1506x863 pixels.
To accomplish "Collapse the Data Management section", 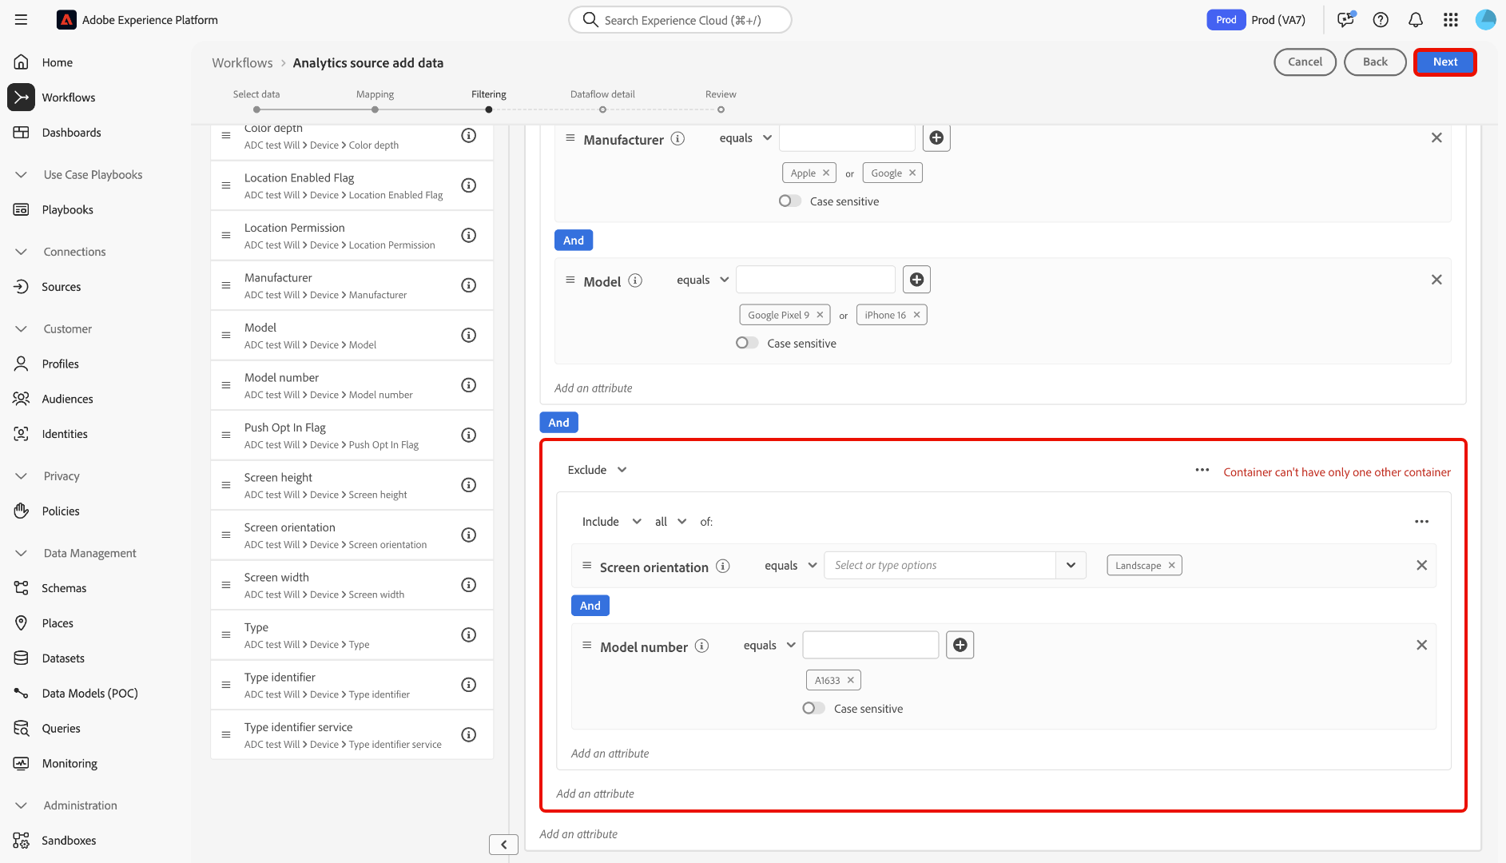I will (22, 553).
